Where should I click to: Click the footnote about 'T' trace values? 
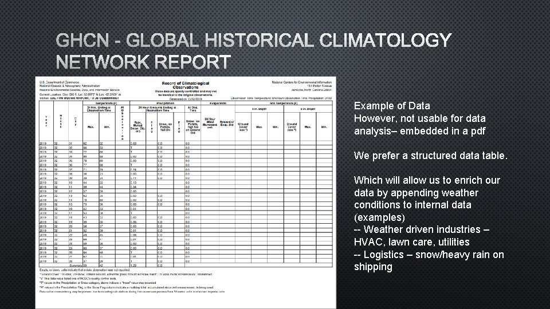[98, 283]
